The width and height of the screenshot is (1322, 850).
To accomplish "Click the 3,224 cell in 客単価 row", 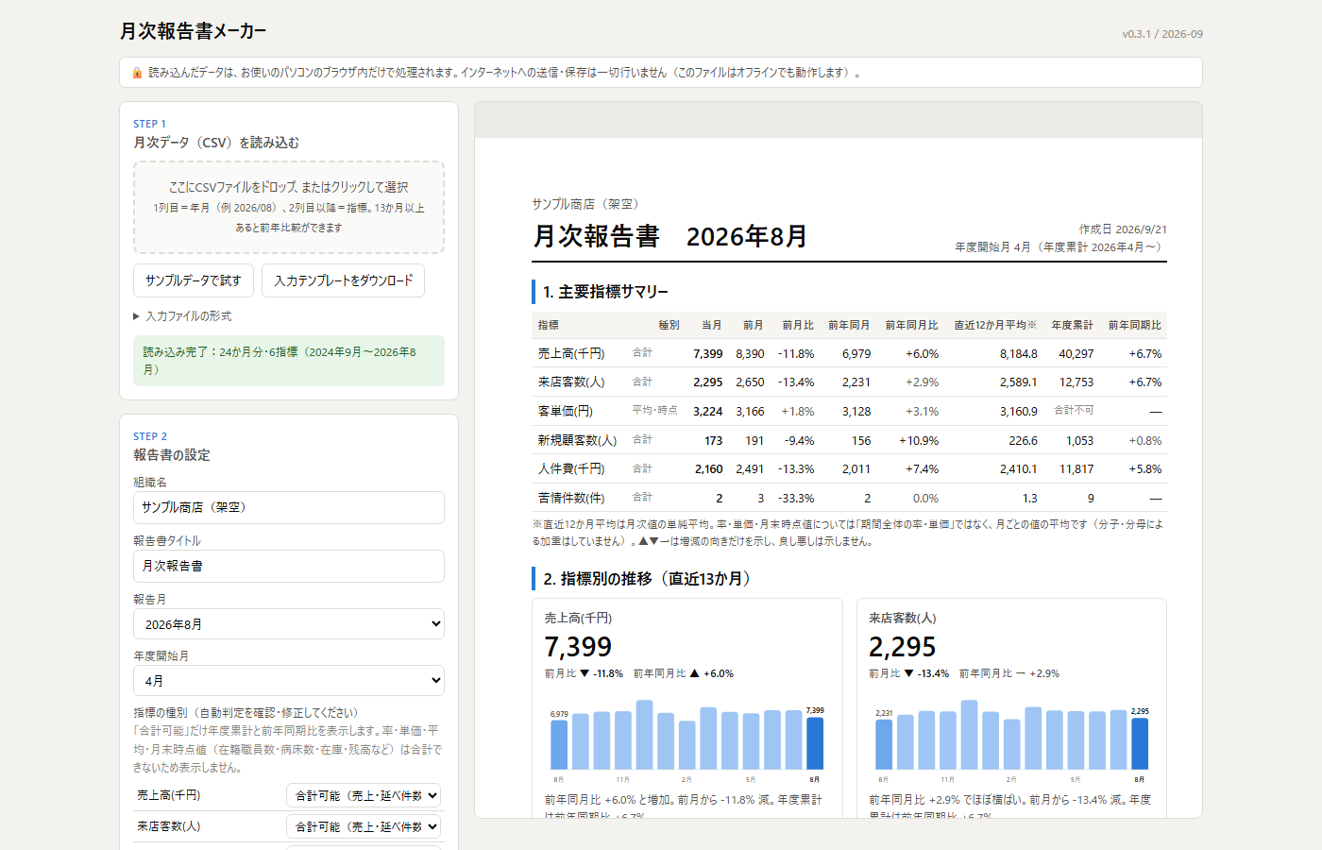I will 708,412.
